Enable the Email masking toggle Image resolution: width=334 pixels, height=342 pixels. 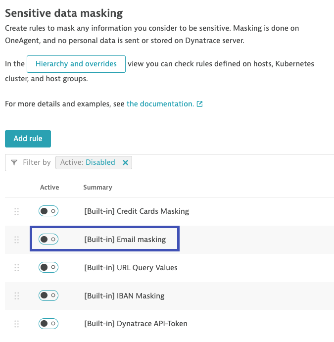(48, 239)
